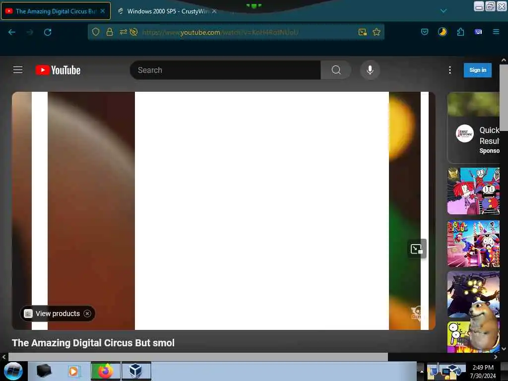Viewport: 508px width, 381px height.
Task: Close the Amazing Digital Circus tab
Action: click(x=103, y=11)
